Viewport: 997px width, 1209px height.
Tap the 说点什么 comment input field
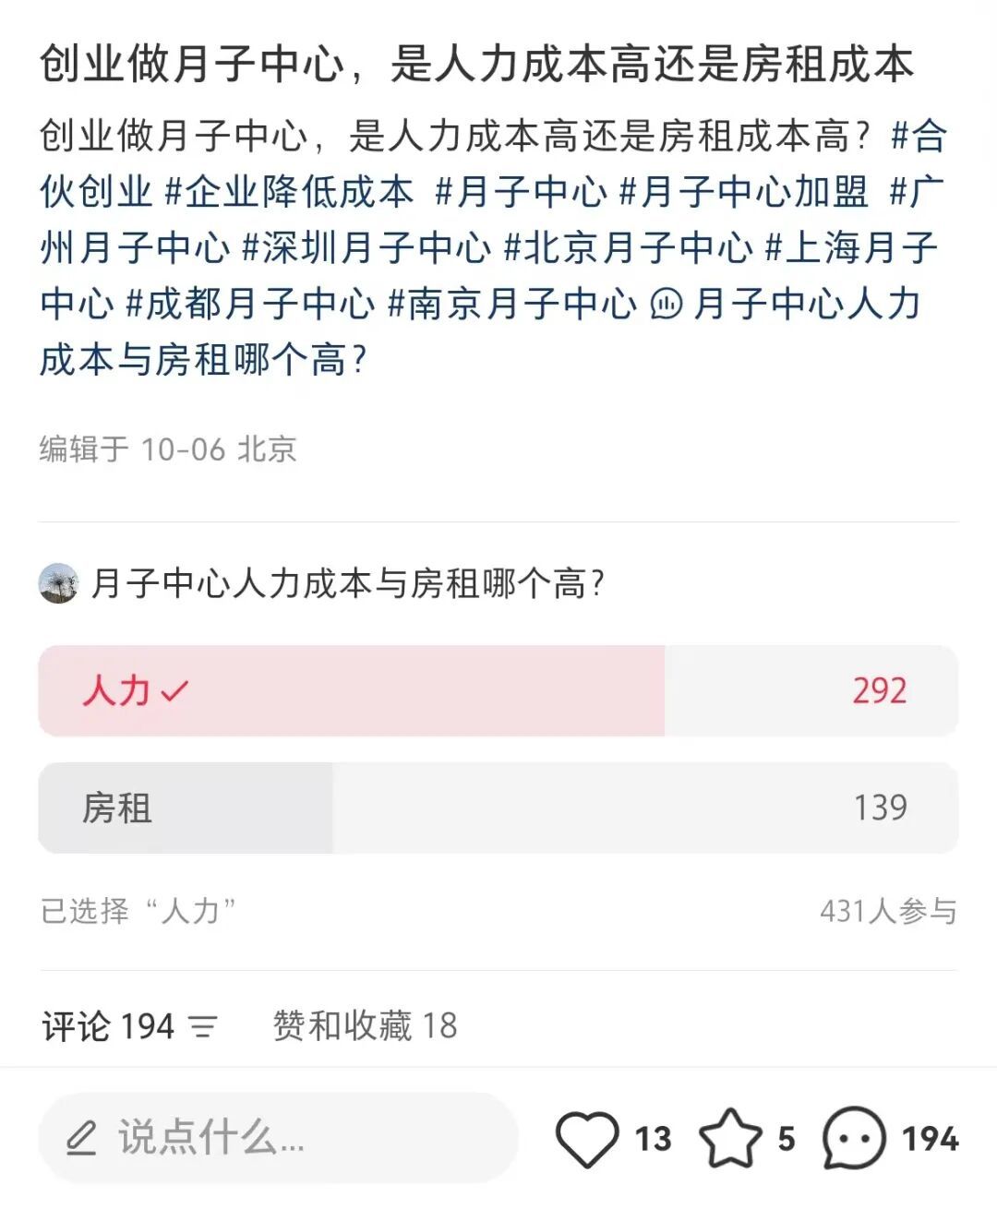pyautogui.click(x=277, y=1139)
